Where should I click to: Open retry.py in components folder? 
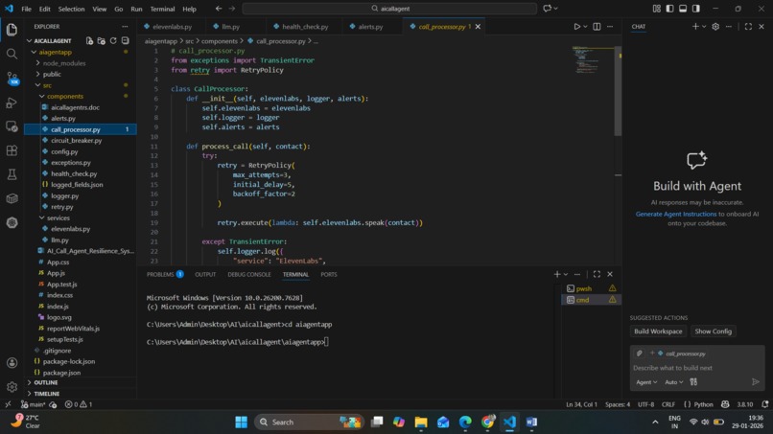pos(61,207)
